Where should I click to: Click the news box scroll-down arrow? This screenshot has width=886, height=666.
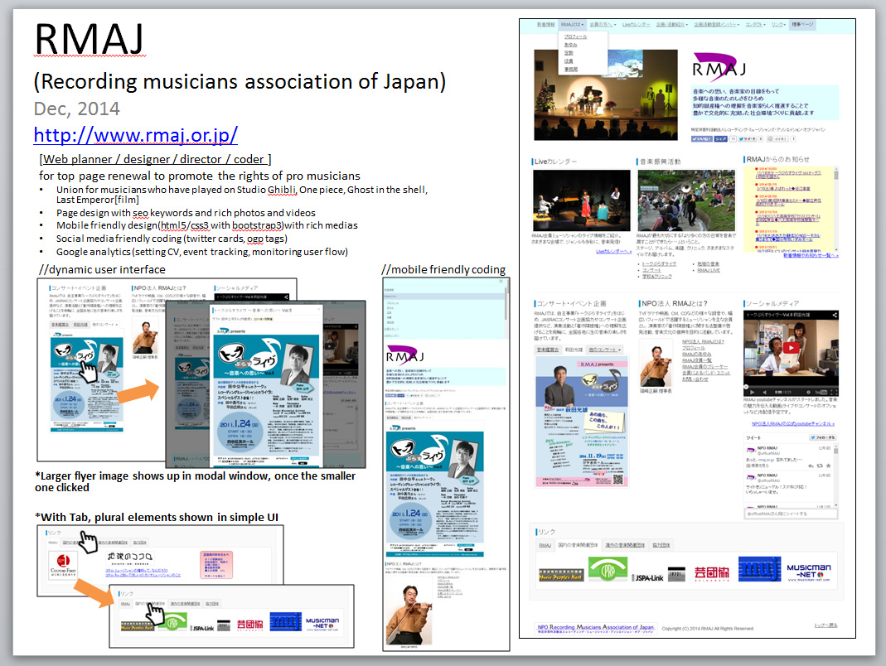click(835, 249)
